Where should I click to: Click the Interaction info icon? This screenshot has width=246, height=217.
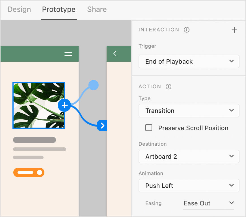187,30
